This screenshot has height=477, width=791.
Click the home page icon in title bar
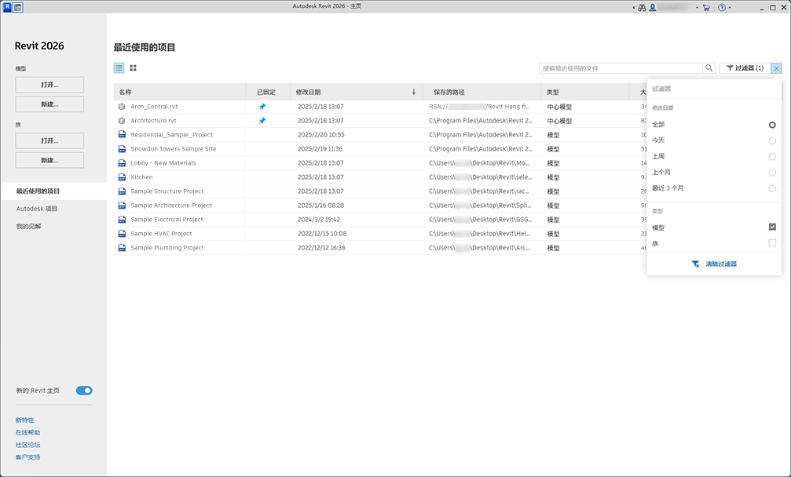click(x=18, y=8)
